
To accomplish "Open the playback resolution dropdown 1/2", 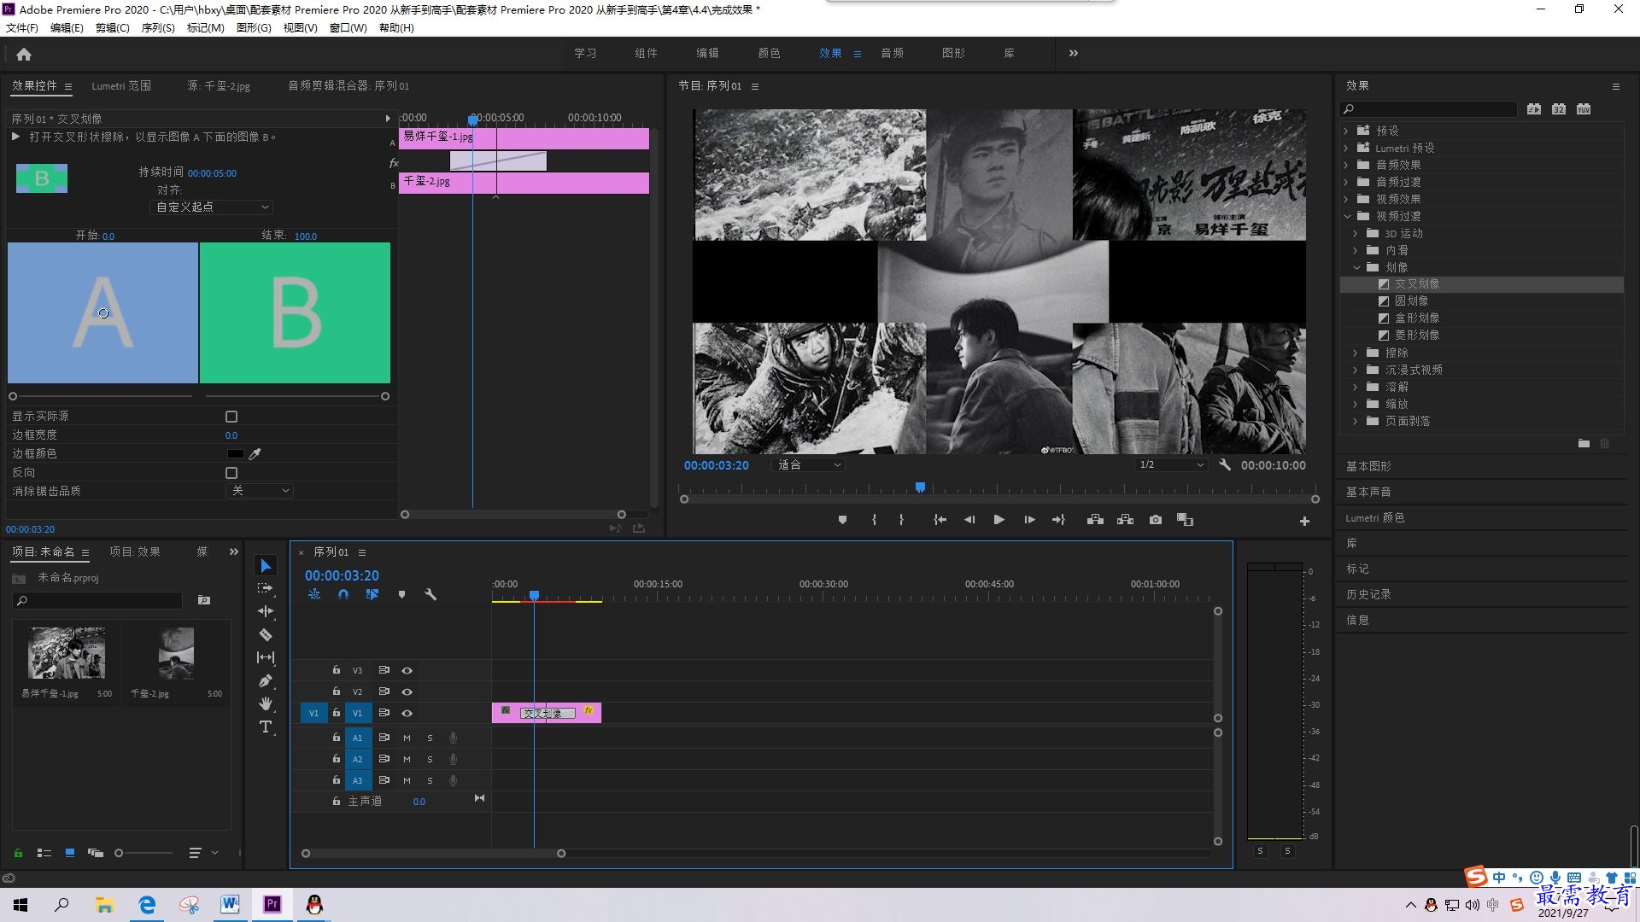I will pos(1170,465).
